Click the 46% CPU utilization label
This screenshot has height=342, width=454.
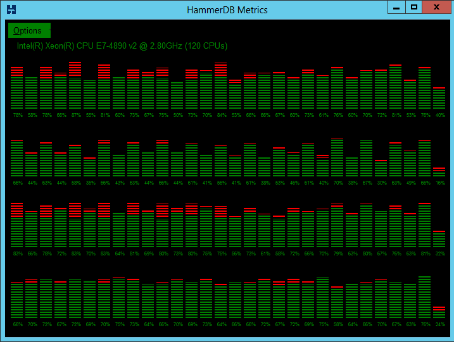pyautogui.click(x=294, y=183)
